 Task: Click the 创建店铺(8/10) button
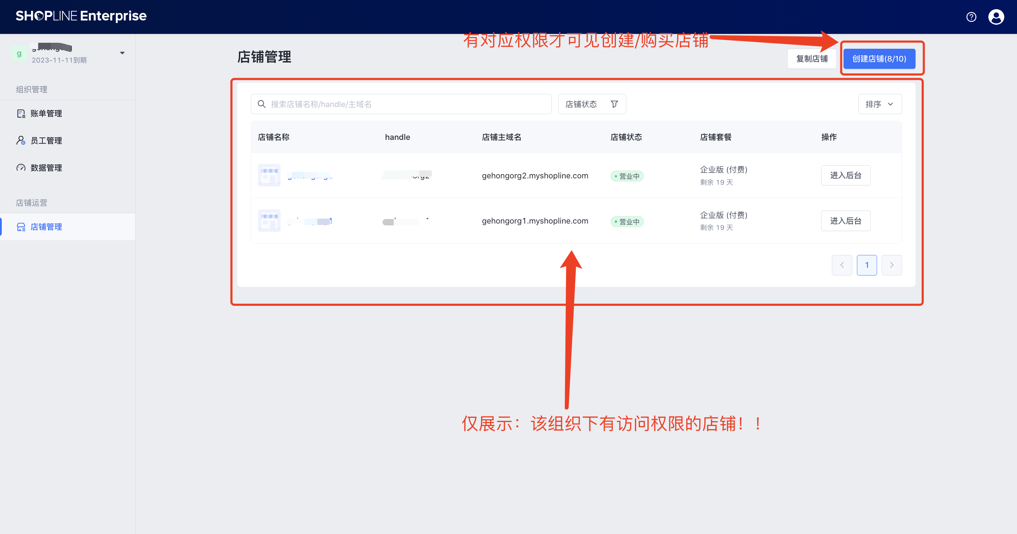click(x=879, y=59)
